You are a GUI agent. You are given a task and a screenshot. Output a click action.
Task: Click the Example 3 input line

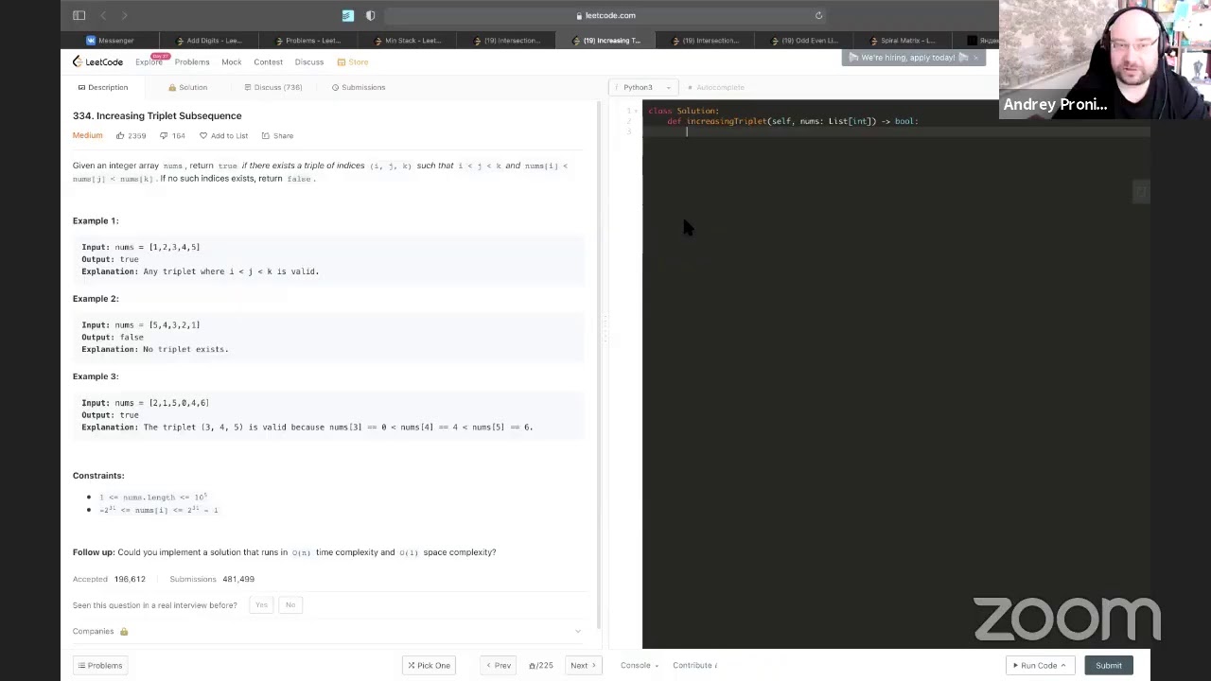tap(145, 403)
